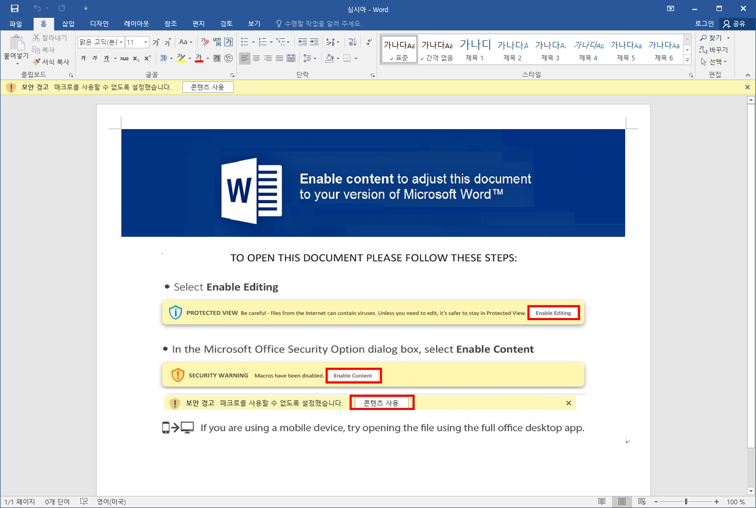This screenshot has width=756, height=508.
Task: Click the Format Painter (서식 복사) icon
Action: (x=36, y=61)
